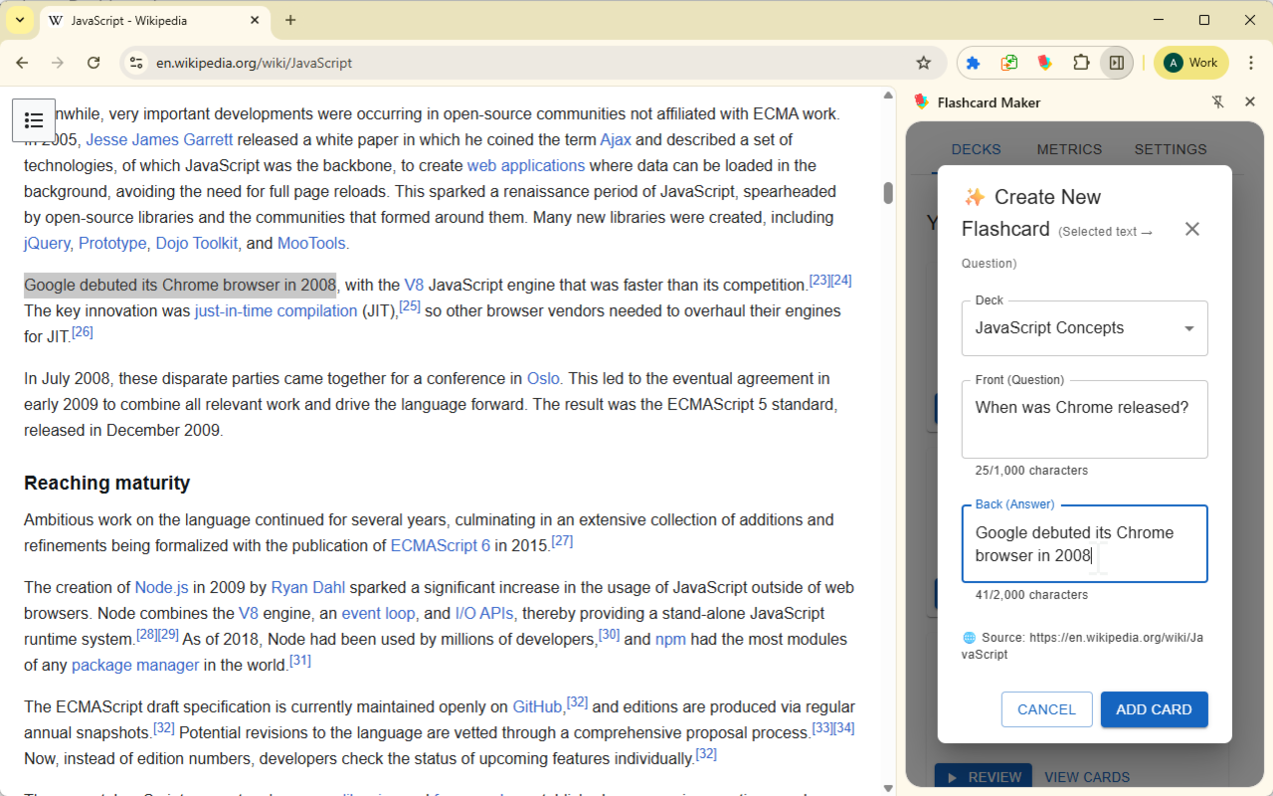Open the Flashcard Maker extension icon in toolbar
The image size is (1273, 796).
tap(1045, 63)
